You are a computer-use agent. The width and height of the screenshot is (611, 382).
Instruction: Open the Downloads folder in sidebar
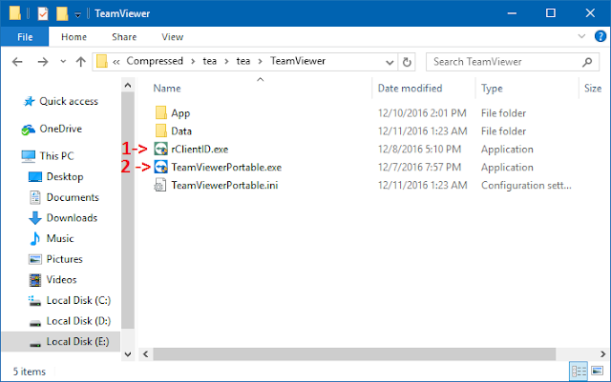tap(72, 218)
